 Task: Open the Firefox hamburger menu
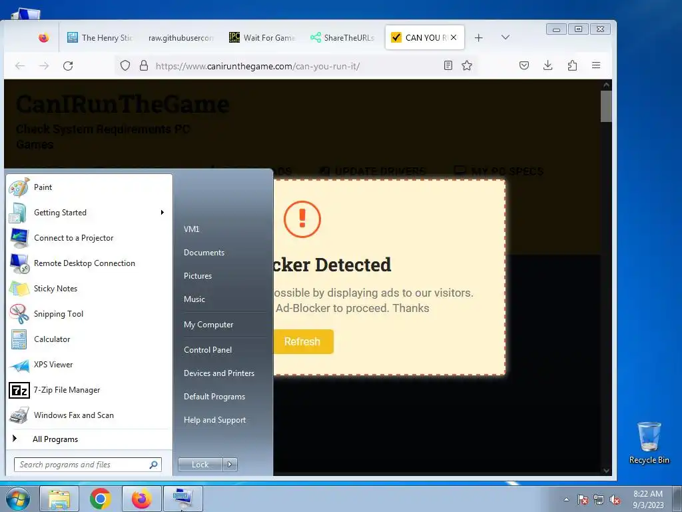596,66
